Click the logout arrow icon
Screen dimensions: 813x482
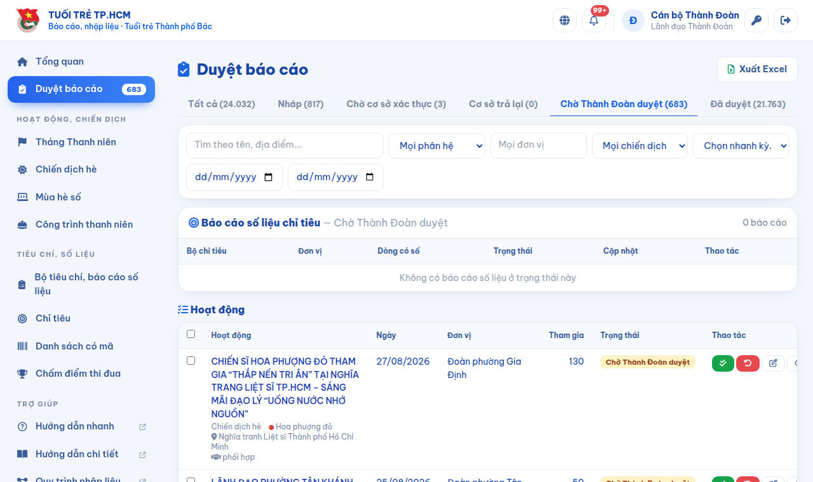click(x=786, y=20)
